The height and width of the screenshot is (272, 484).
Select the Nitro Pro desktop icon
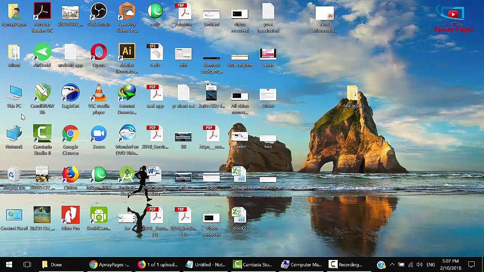coord(71,216)
